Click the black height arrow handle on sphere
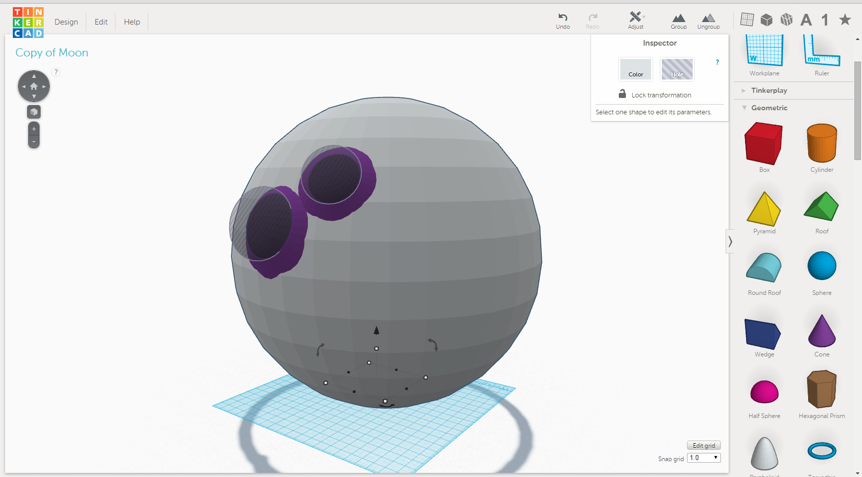This screenshot has height=477, width=862. click(x=376, y=331)
